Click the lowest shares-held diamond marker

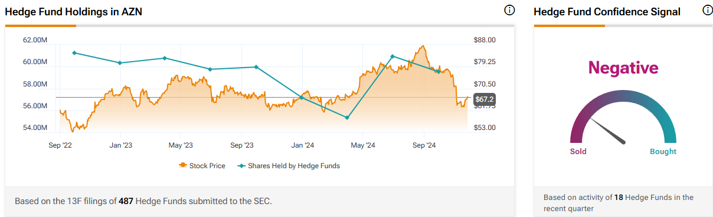tap(346, 118)
